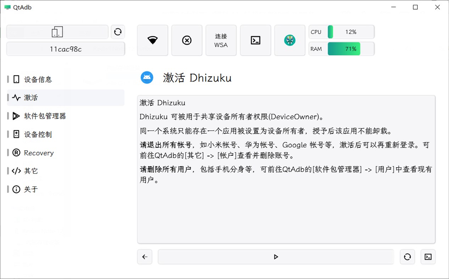Image resolution: width=449 pixels, height=279 pixels.
Task: Click the RAM usage bar
Action: click(351, 49)
